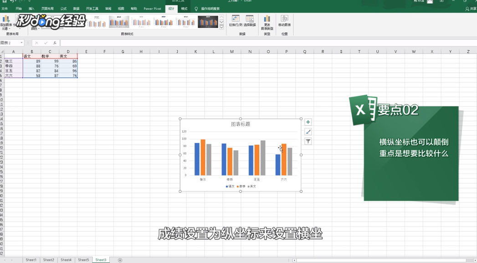The height and width of the screenshot is (263, 477).
Task: Click the chart styles gallery down arrow
Action: pos(221,22)
